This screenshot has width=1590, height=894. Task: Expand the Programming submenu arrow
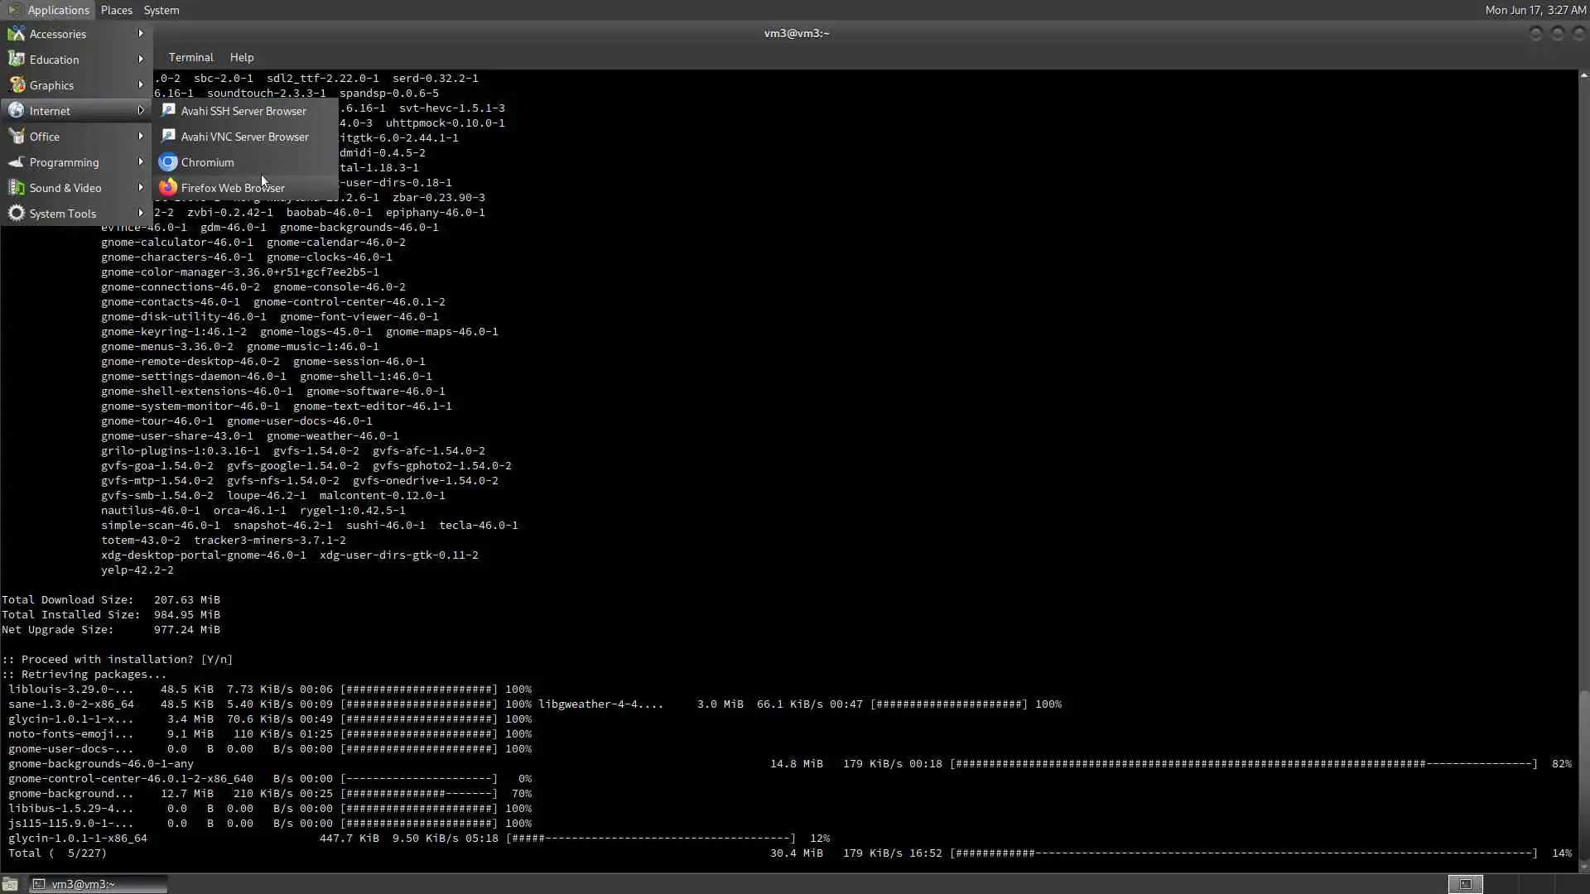(x=141, y=162)
